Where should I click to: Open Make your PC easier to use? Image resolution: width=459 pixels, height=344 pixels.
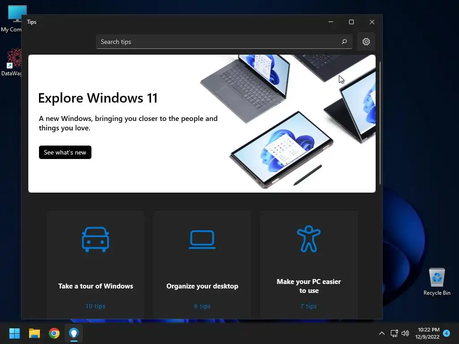point(308,265)
